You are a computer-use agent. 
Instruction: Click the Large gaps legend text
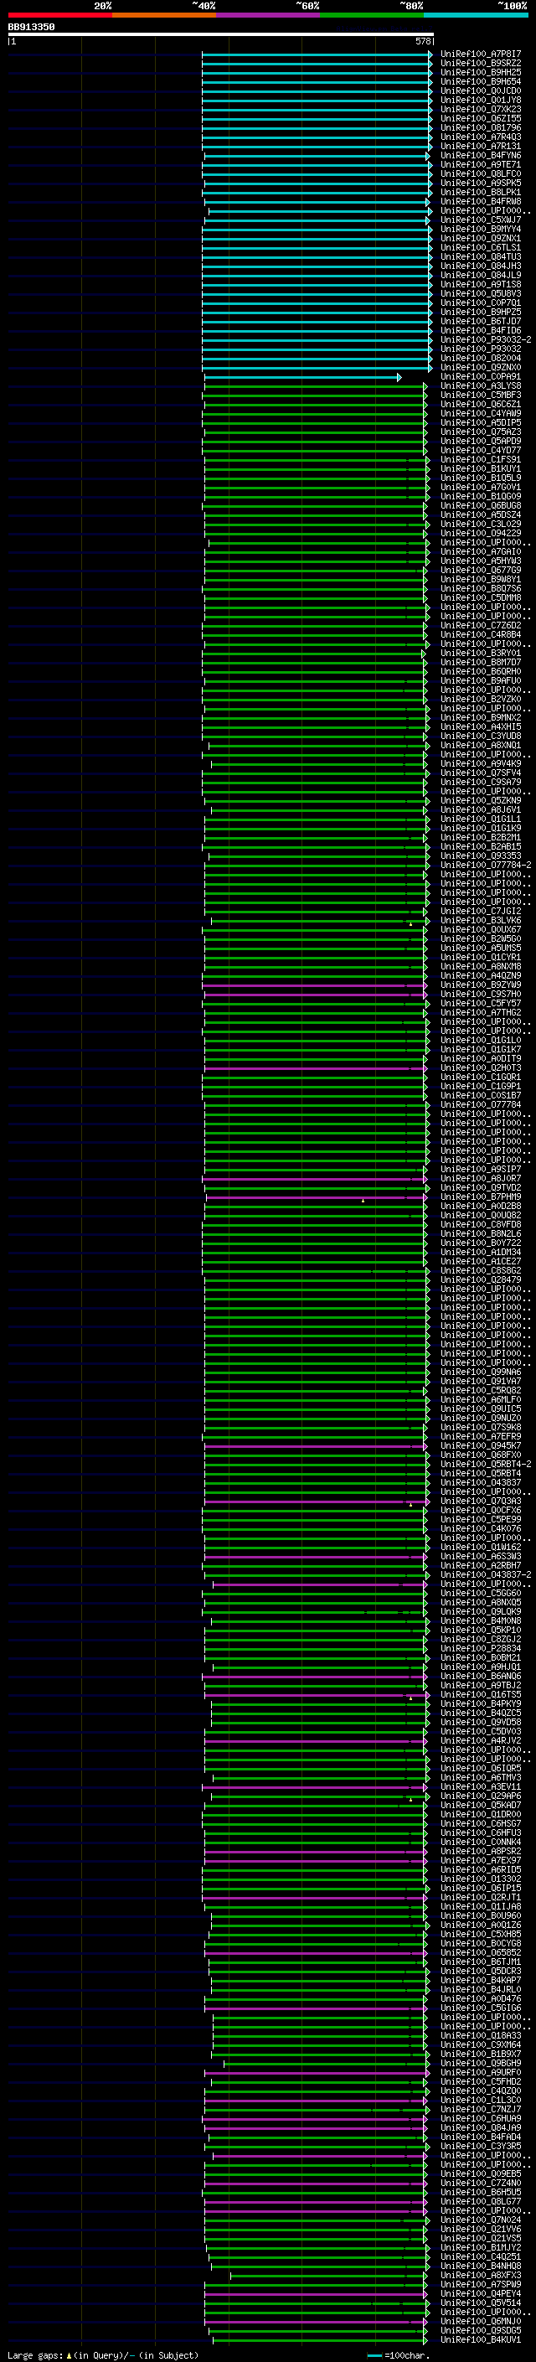pos(103,2354)
